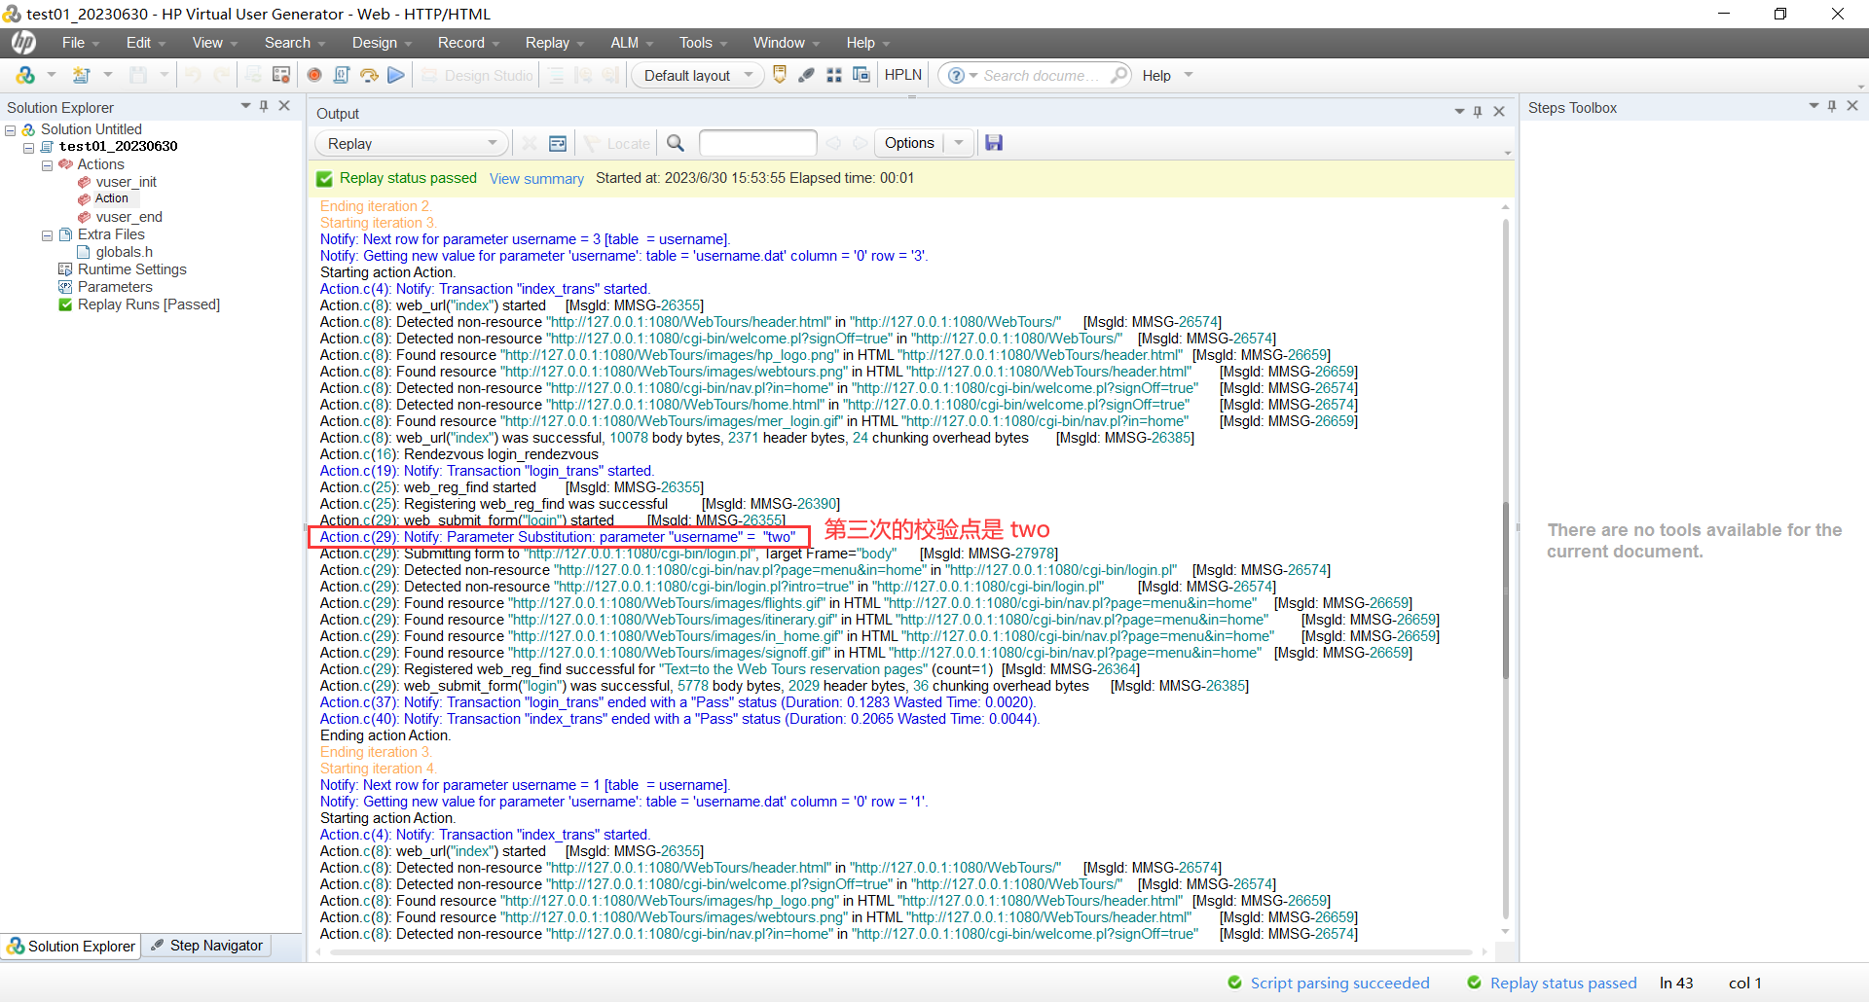Click the green Replay status passed check icon
The width and height of the screenshot is (1869, 1002).
[x=325, y=179]
